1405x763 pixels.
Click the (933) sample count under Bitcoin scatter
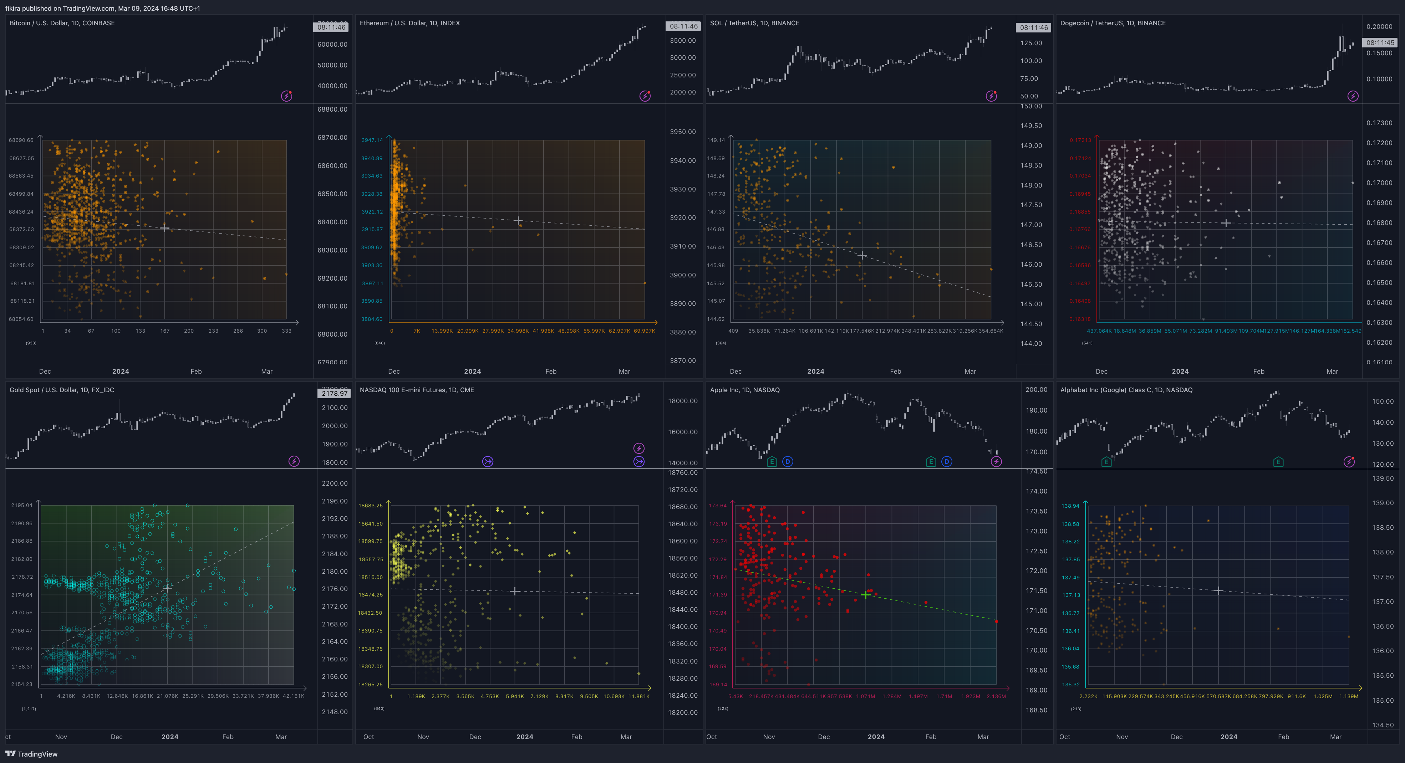31,343
